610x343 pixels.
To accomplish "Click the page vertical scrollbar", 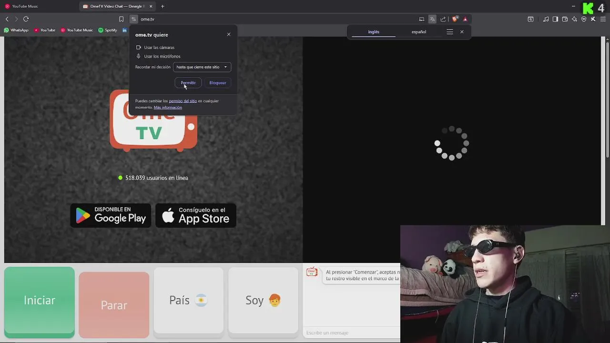I will 607,100.
